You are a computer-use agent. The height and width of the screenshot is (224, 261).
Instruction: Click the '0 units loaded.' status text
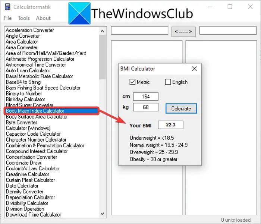tap(236, 220)
